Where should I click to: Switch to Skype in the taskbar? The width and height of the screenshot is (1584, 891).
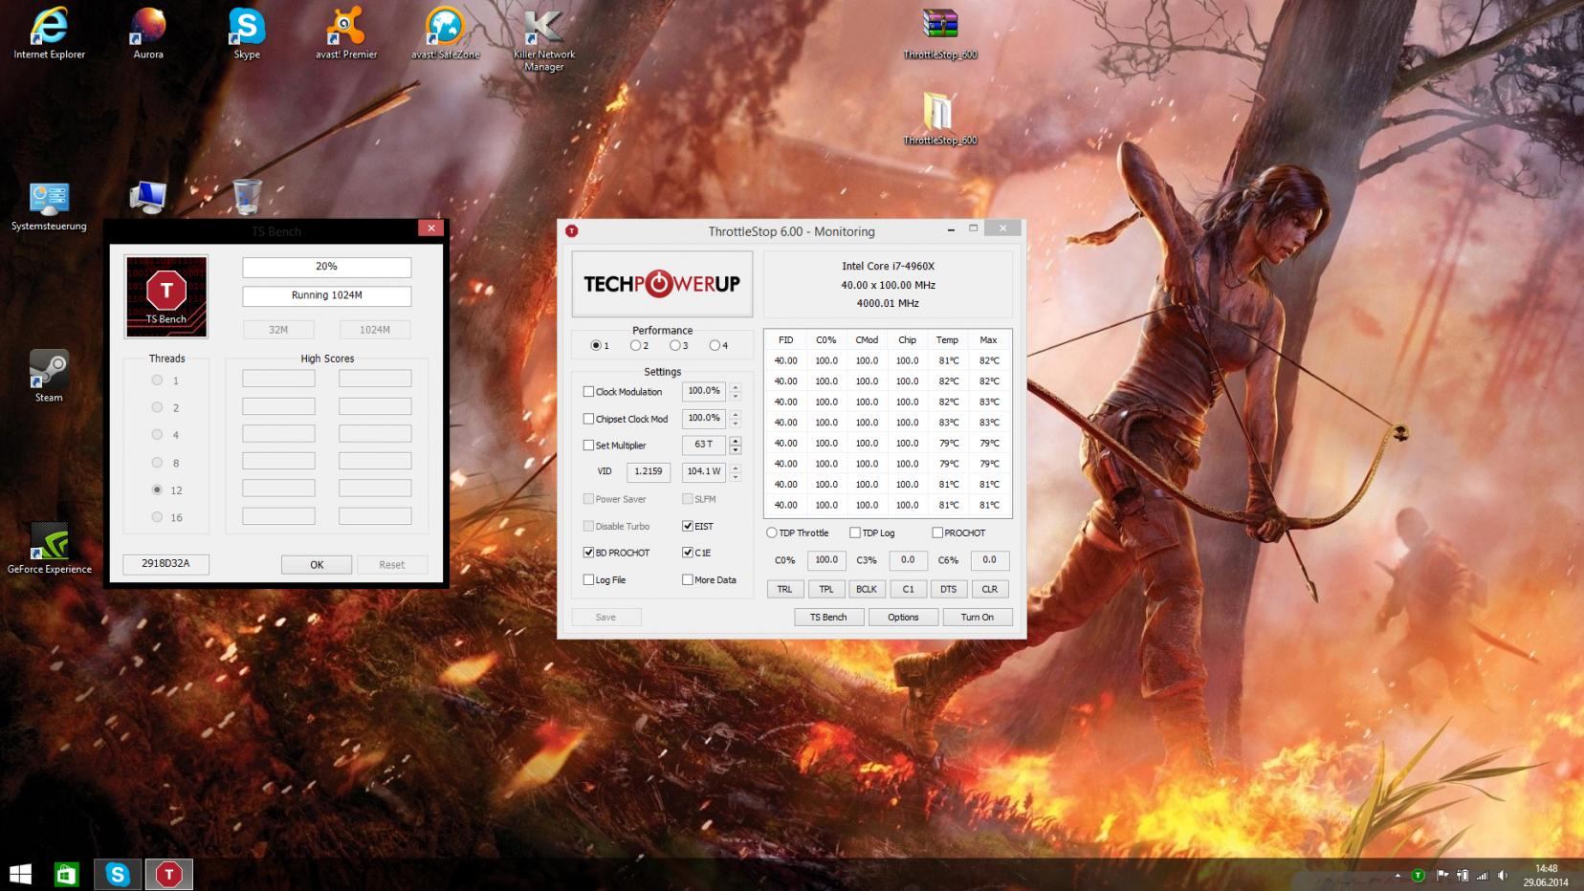[x=118, y=874]
